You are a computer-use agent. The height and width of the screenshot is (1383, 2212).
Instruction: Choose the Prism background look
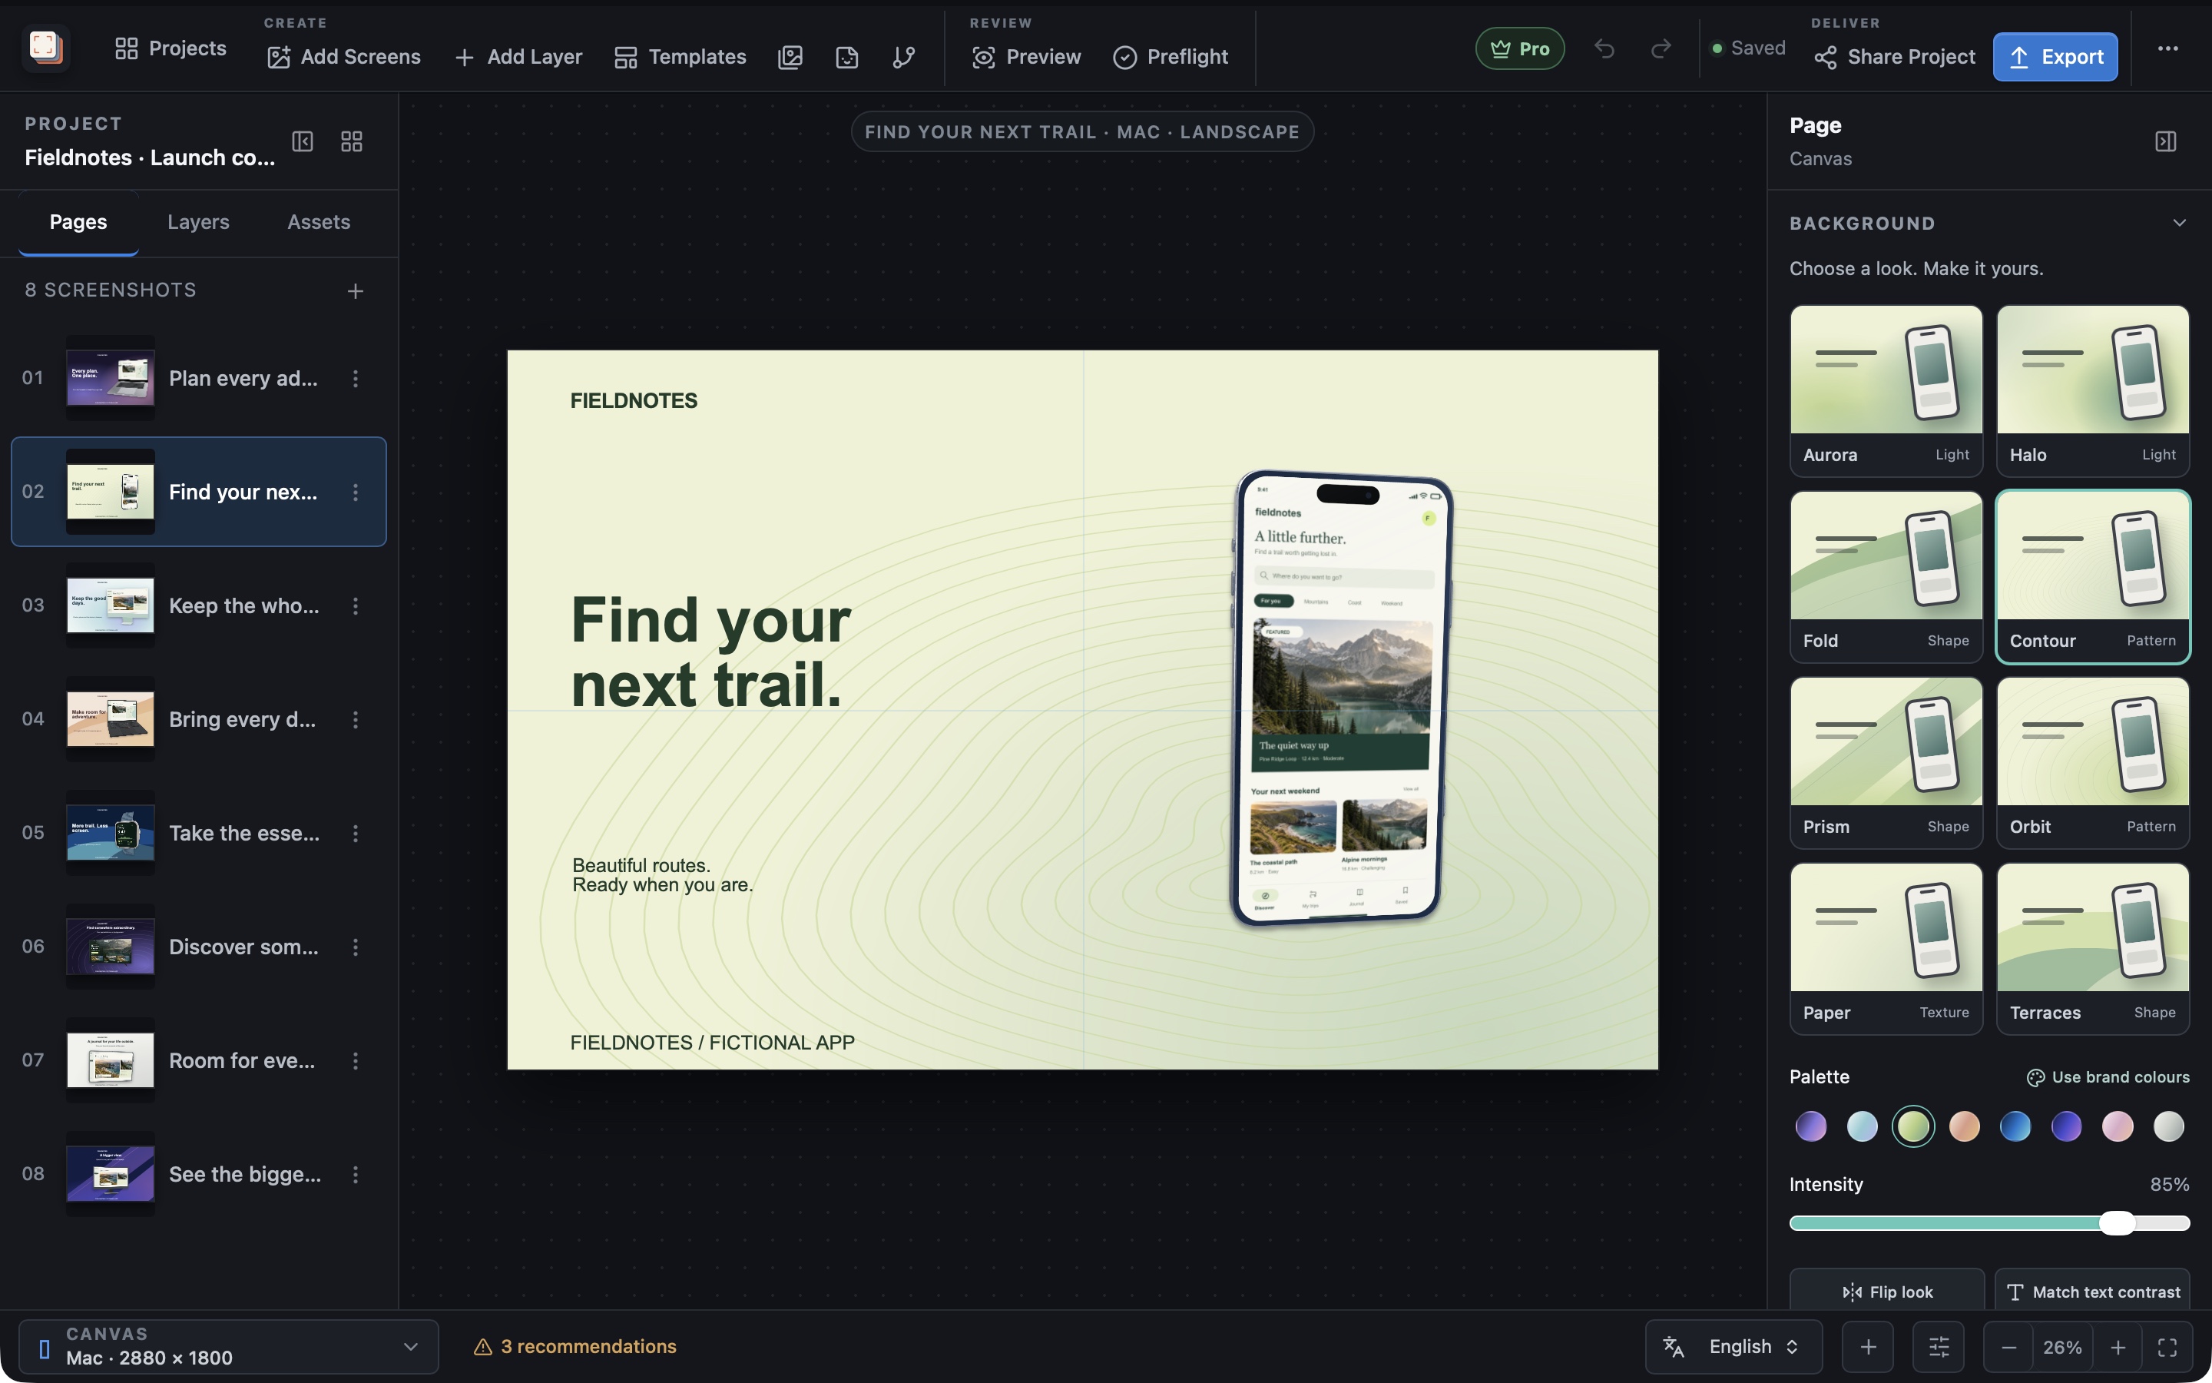(1886, 762)
